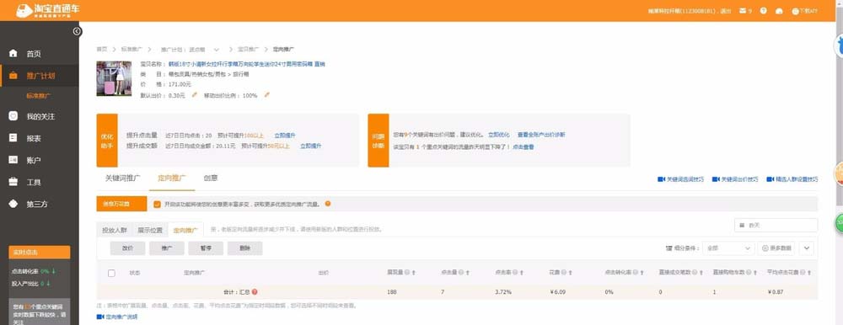Click the 改价 button
The image size is (843, 325).
[x=127, y=248]
